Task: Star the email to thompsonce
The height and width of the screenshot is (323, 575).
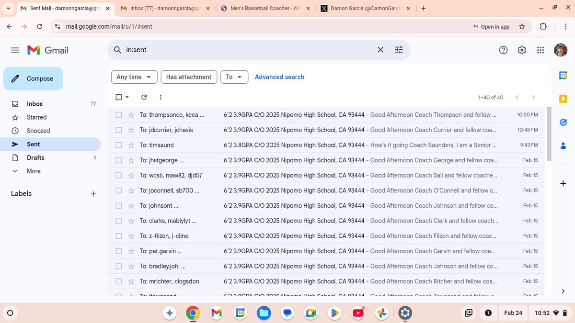Action: pyautogui.click(x=131, y=115)
